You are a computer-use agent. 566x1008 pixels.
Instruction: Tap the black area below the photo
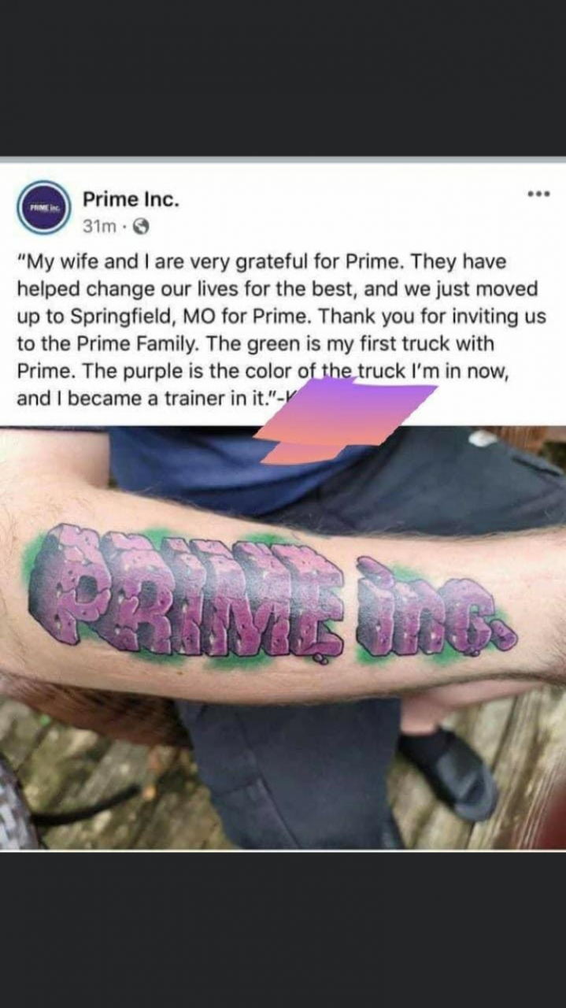pyautogui.click(x=283, y=930)
